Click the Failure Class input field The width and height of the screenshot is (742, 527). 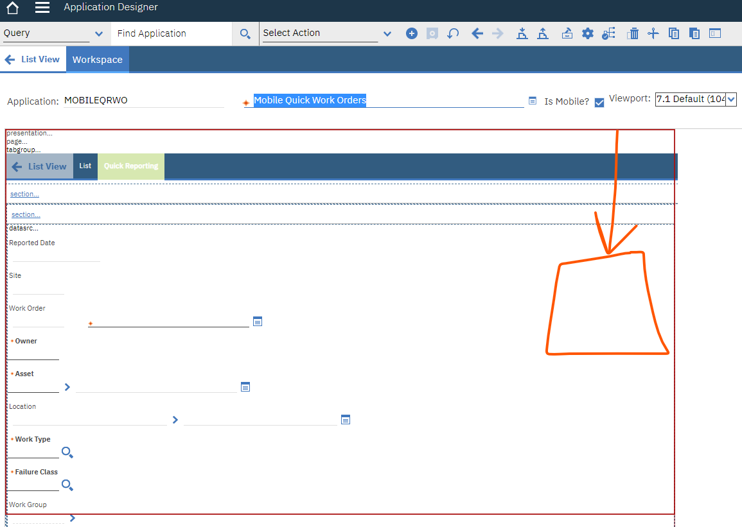pyautogui.click(x=33, y=485)
